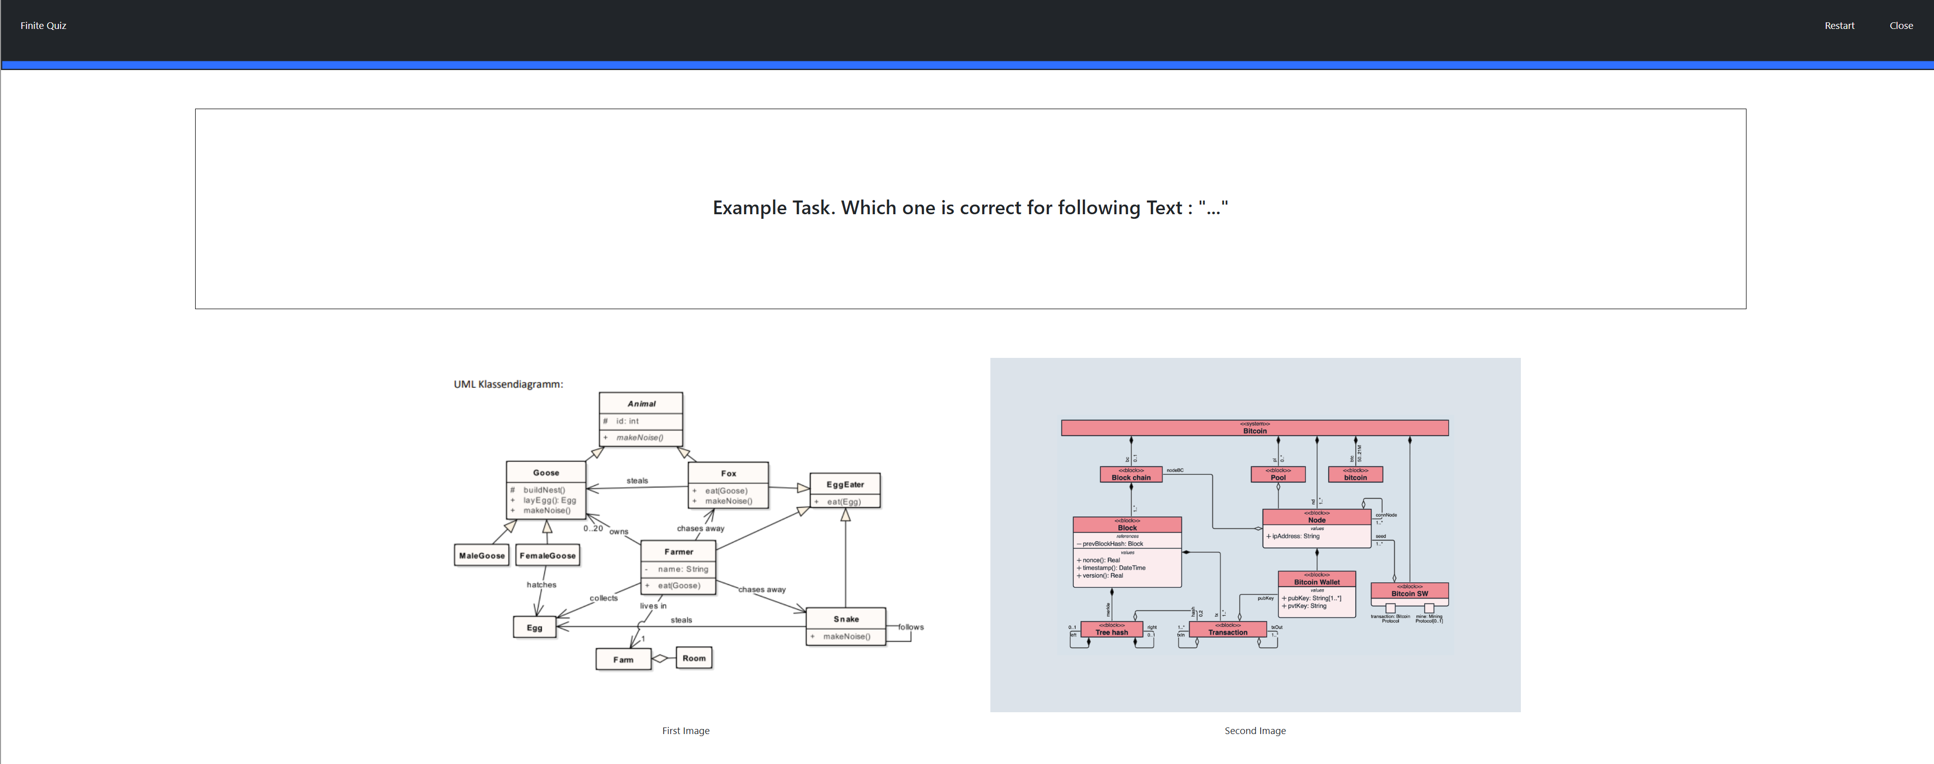Click the Second Image caption label
1934x764 pixels.
tap(1255, 730)
